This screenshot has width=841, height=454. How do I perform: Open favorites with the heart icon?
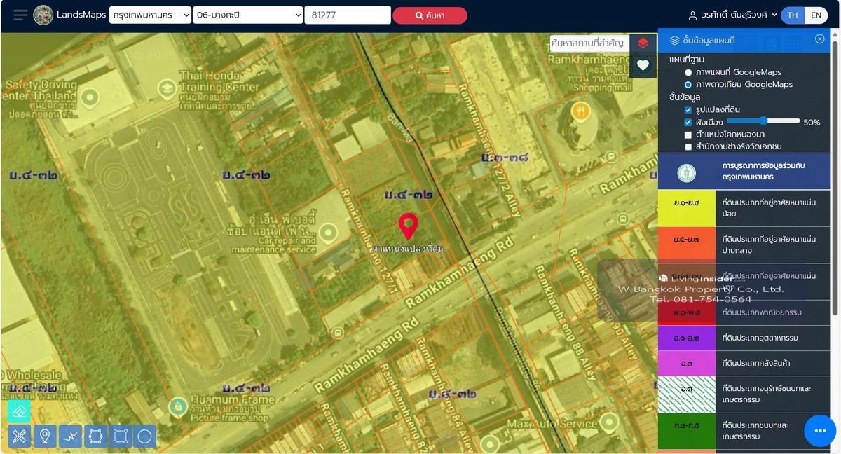(x=643, y=65)
